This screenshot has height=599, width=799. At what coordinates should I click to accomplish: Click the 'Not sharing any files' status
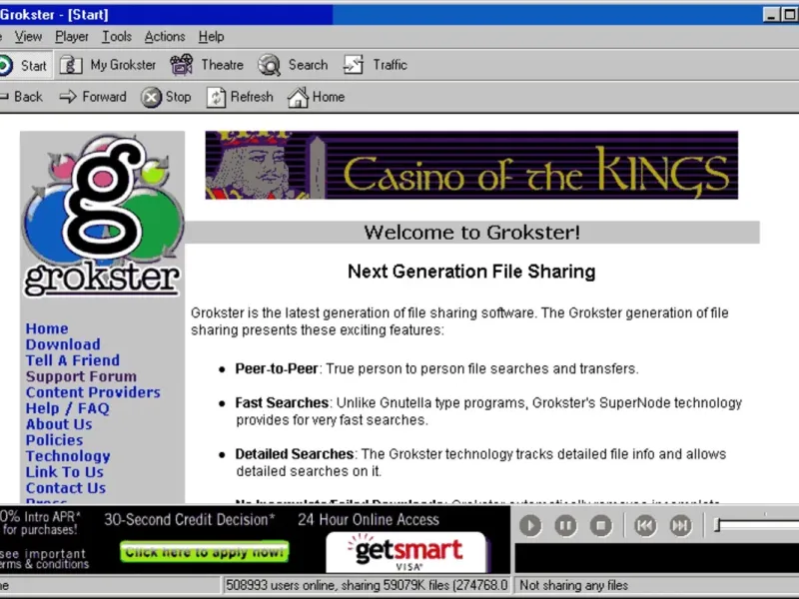coord(573,585)
